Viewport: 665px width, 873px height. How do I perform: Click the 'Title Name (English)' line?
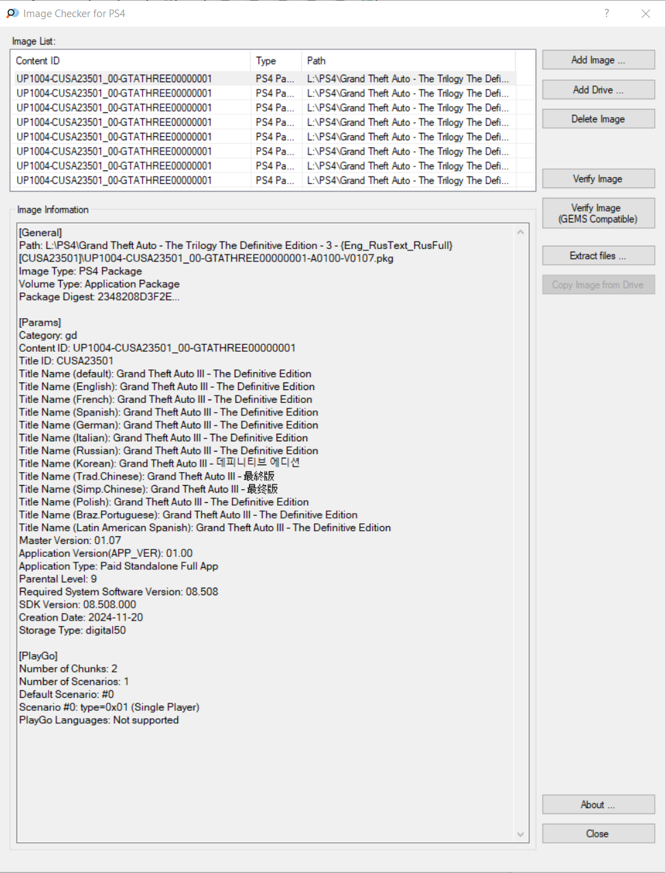click(x=167, y=387)
